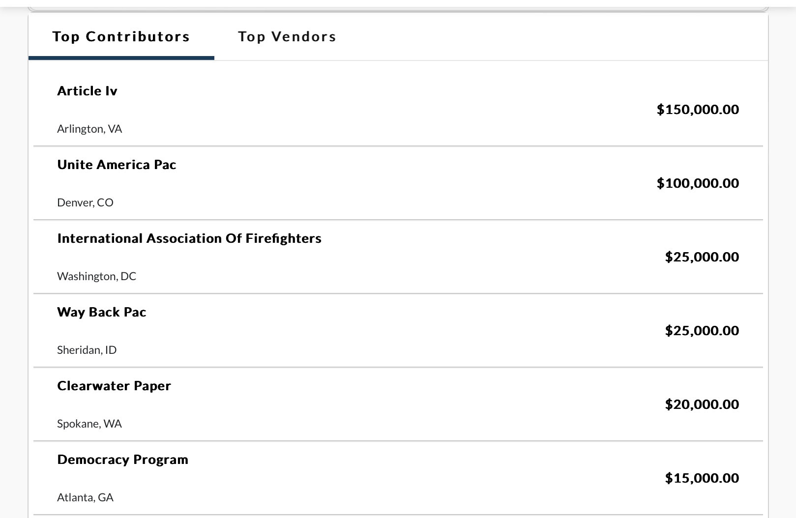Click the Atlanta, GA location text
This screenshot has height=518, width=796.
tap(85, 497)
